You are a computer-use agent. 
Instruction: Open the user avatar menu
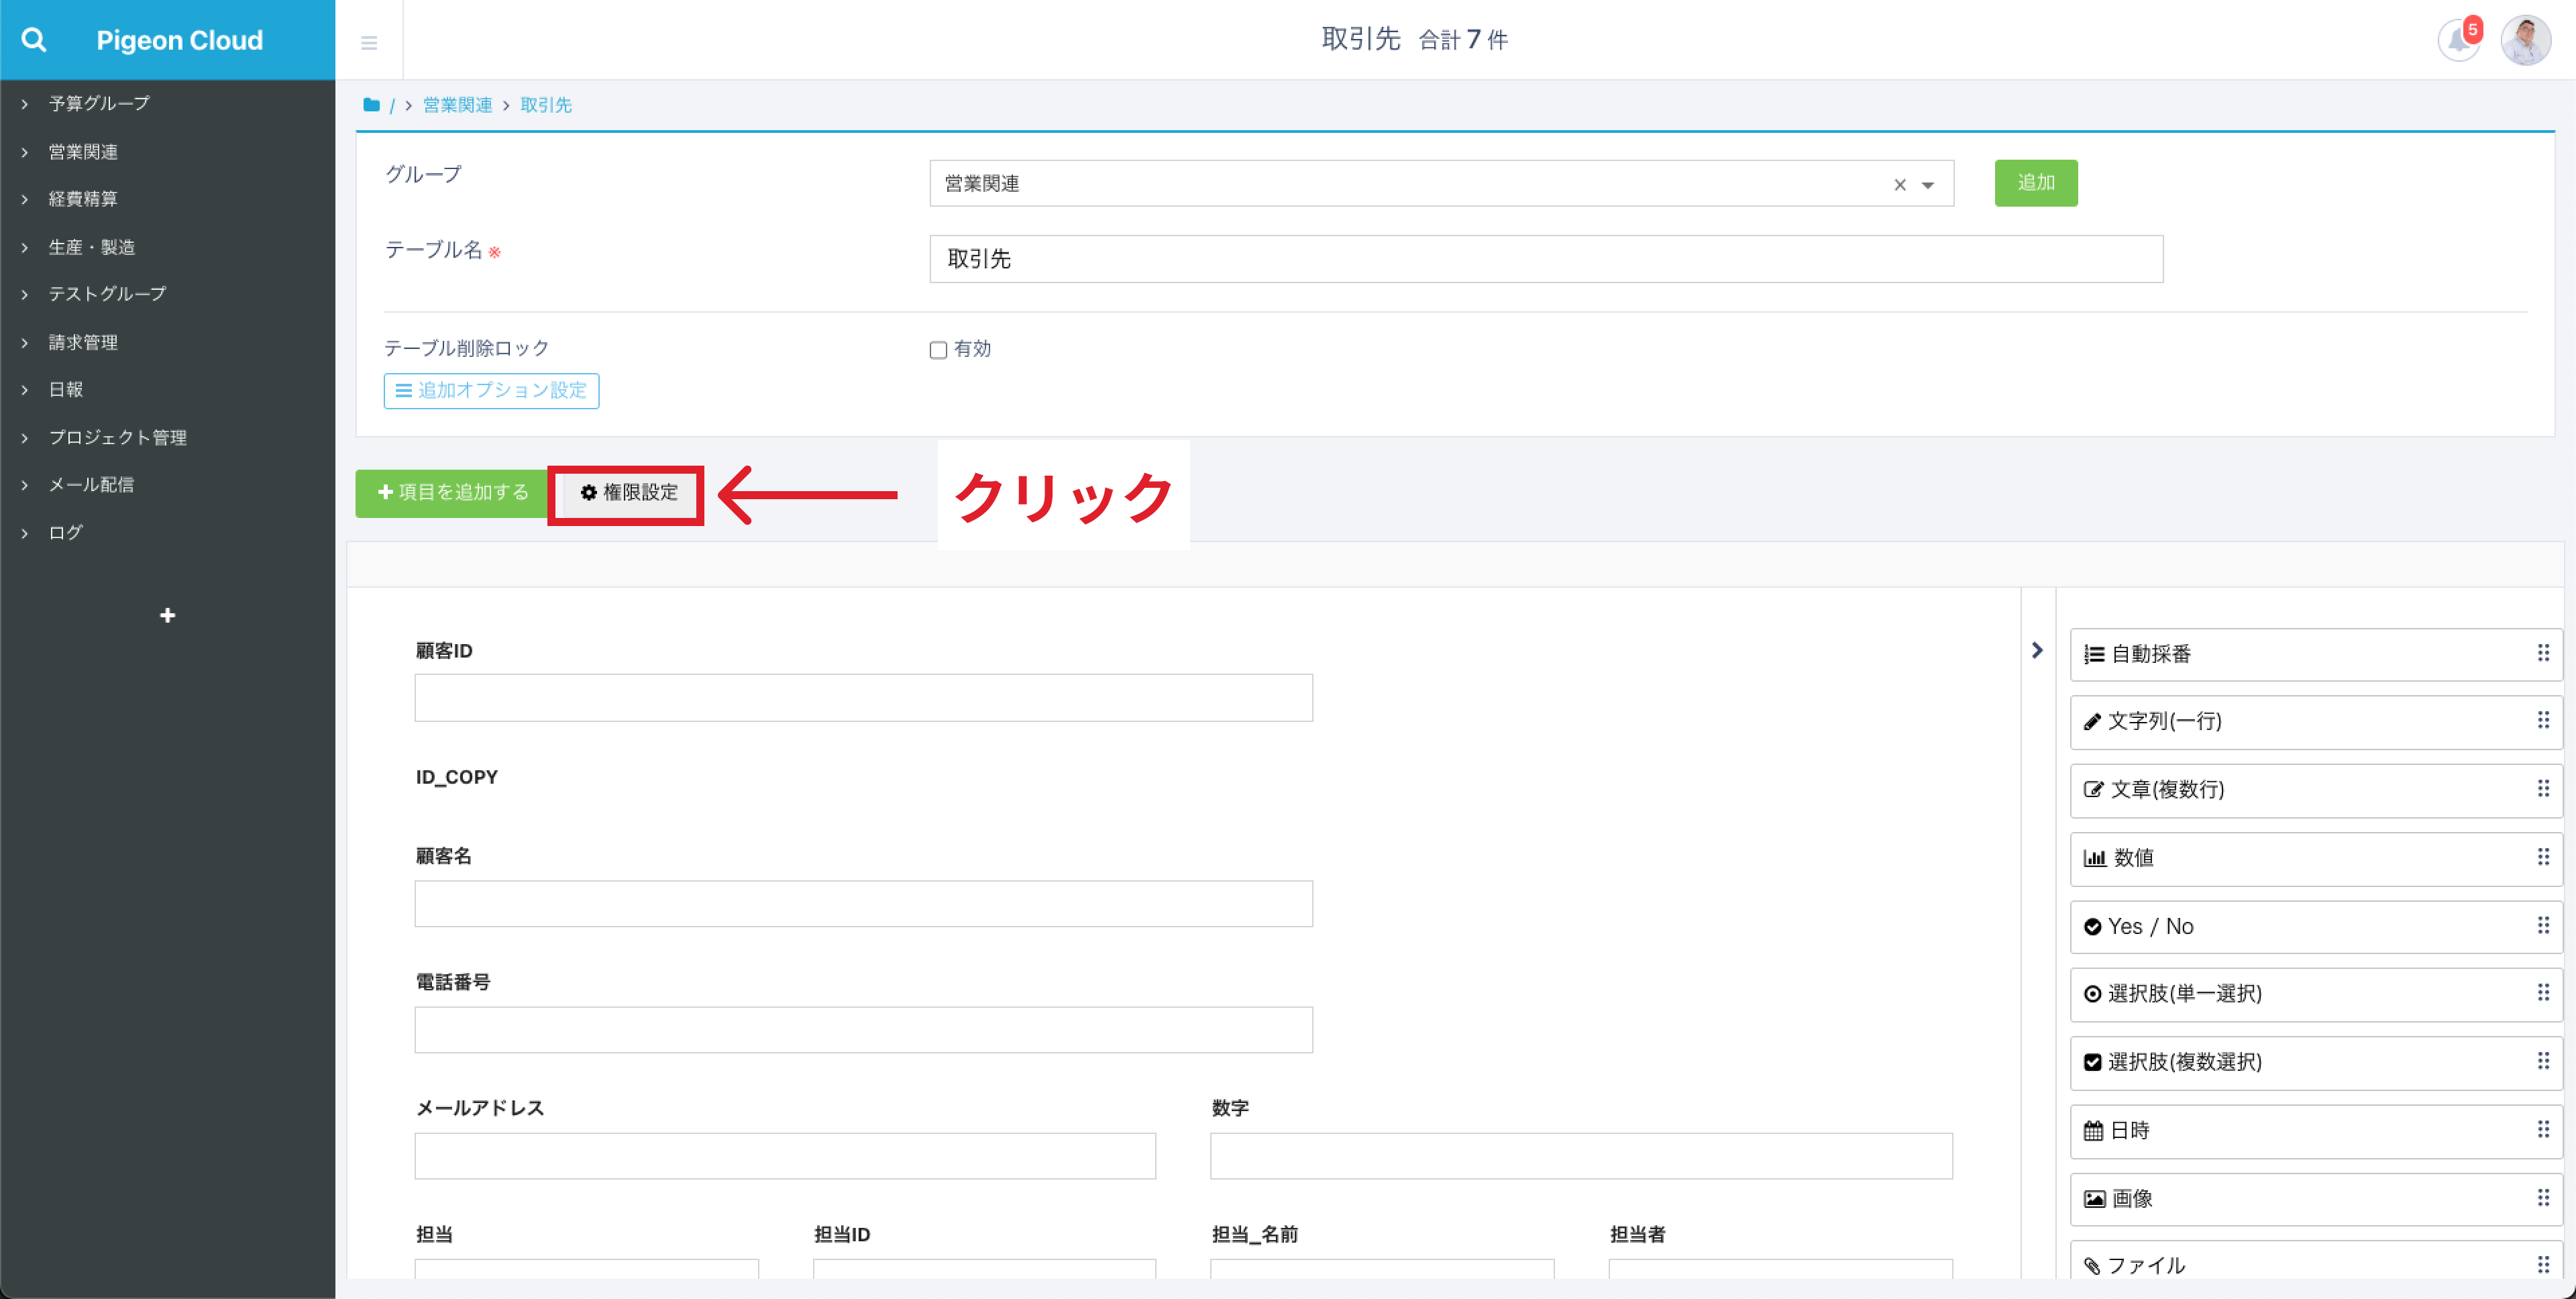(2525, 41)
